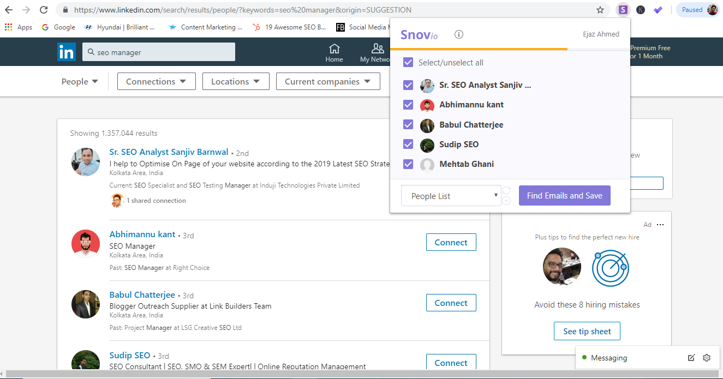Open the 19 Awesome SEO bookmark
723x379 pixels.
pos(289,27)
